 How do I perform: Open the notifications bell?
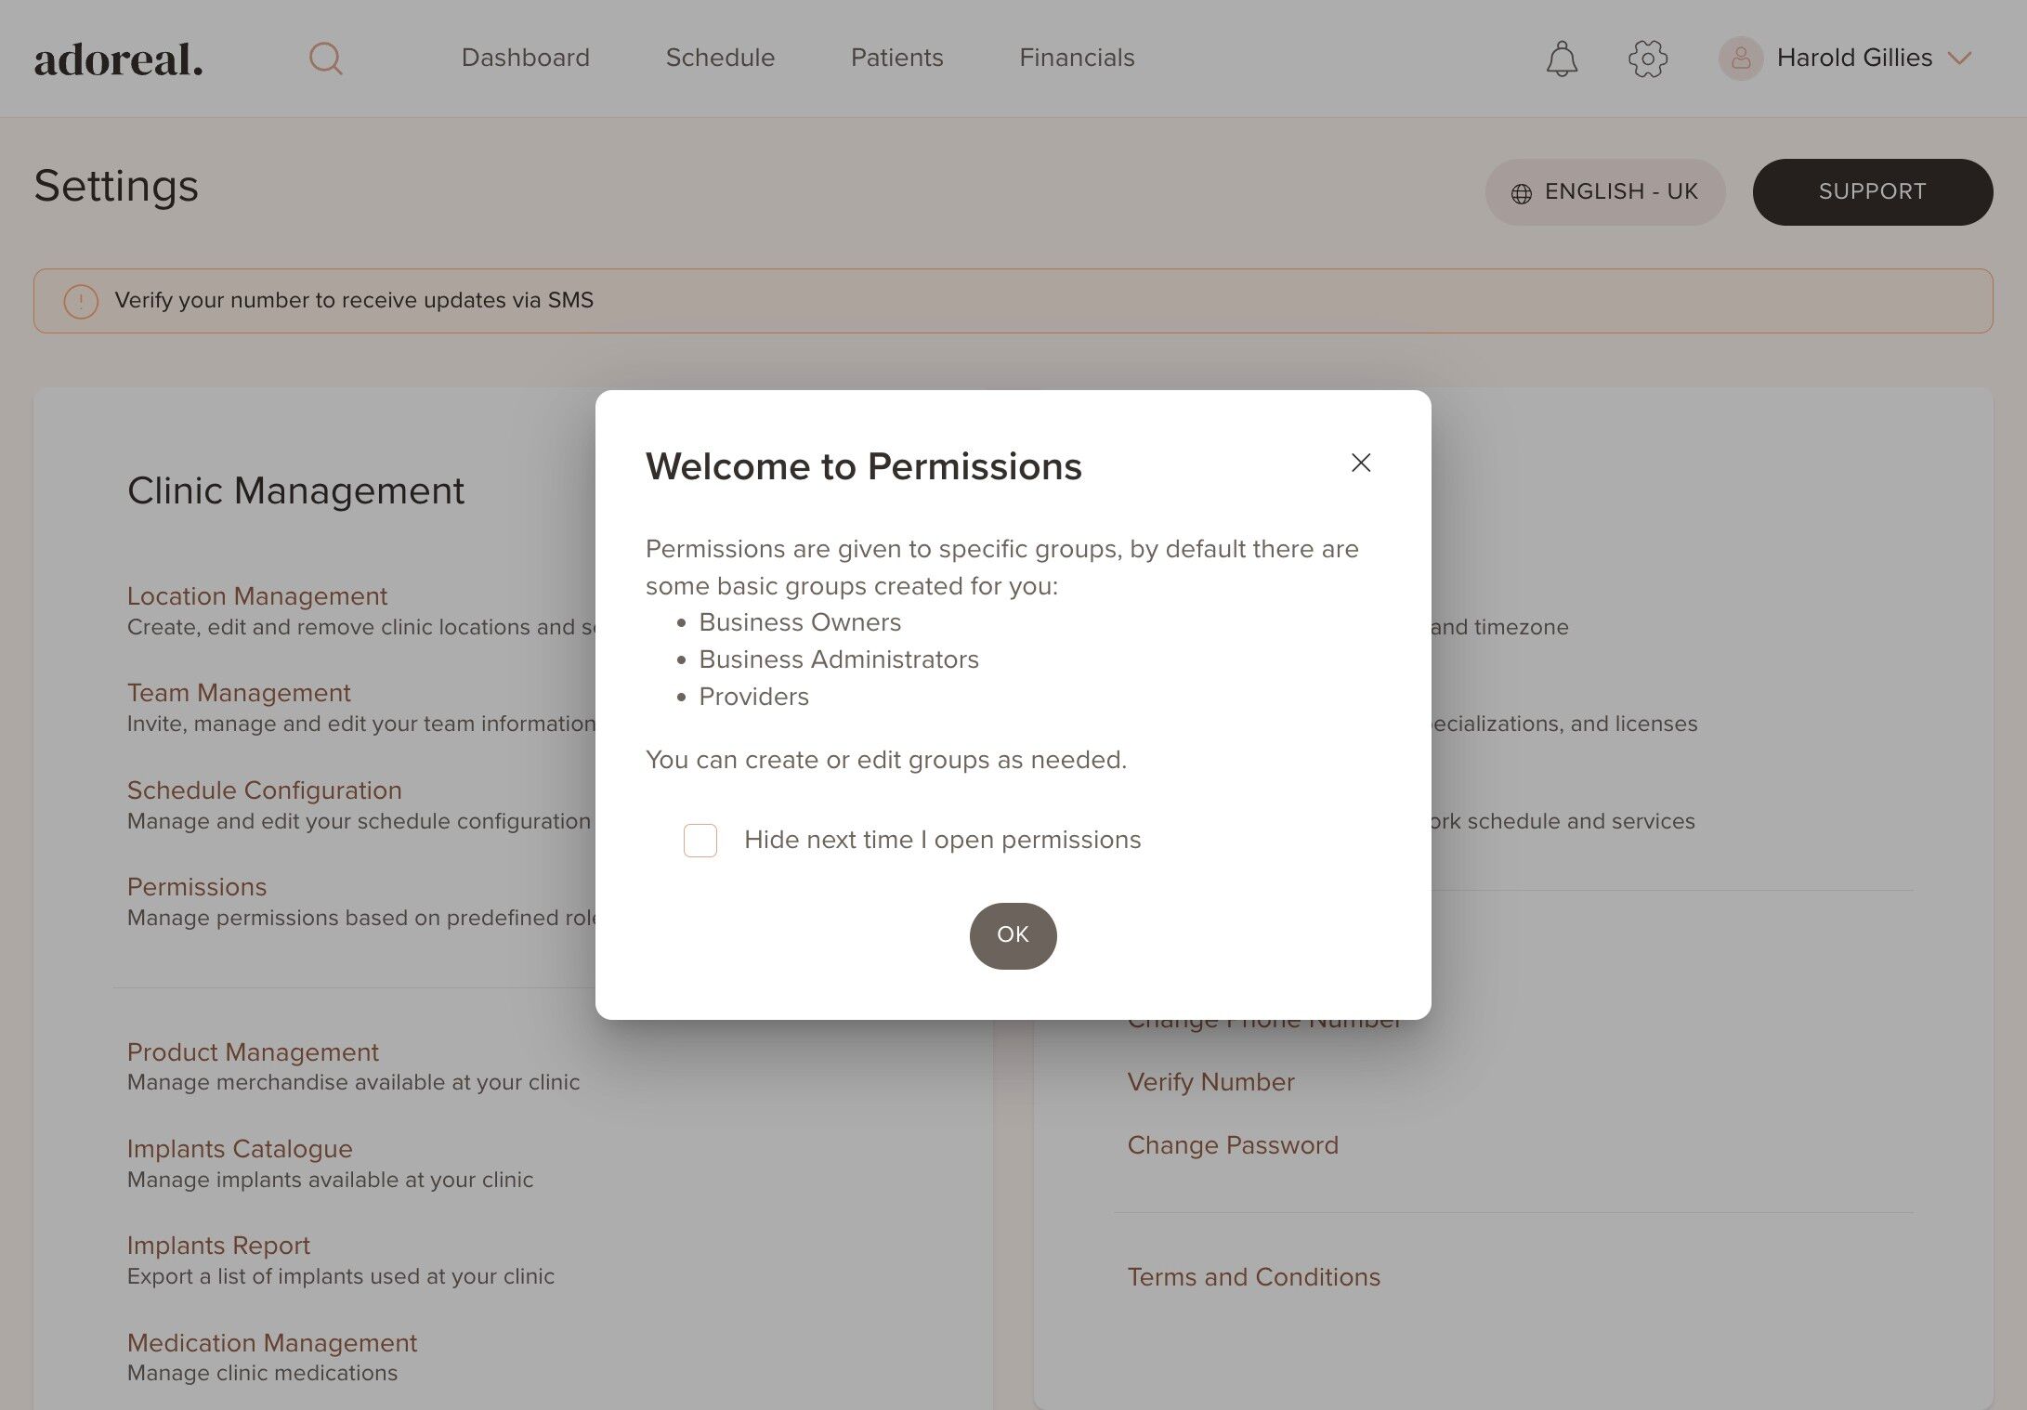pyautogui.click(x=1562, y=59)
